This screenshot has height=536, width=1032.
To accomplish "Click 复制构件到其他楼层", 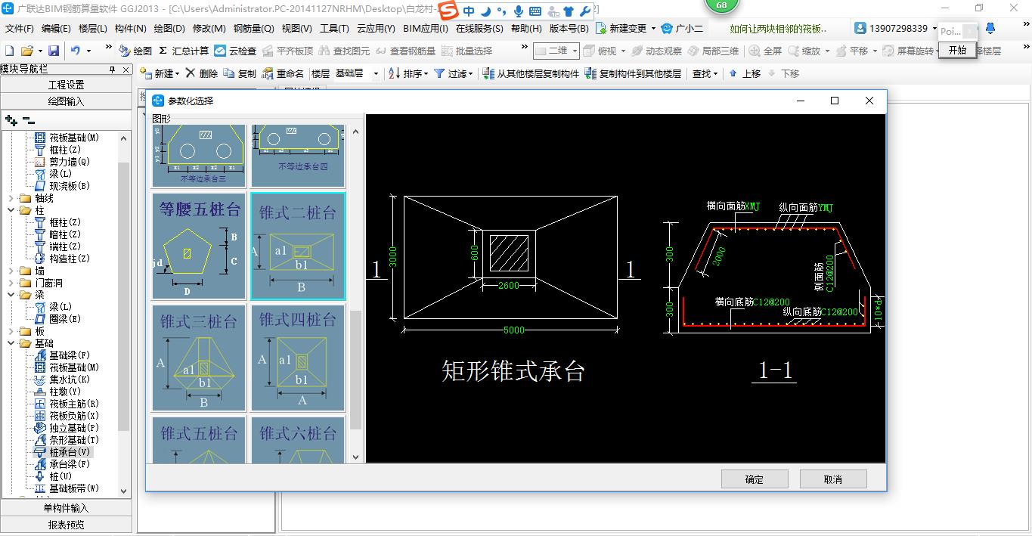I will pyautogui.click(x=634, y=73).
